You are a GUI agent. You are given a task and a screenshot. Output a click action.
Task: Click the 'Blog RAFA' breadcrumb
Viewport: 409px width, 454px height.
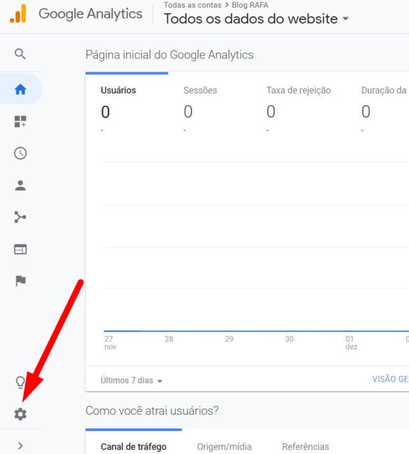click(250, 5)
